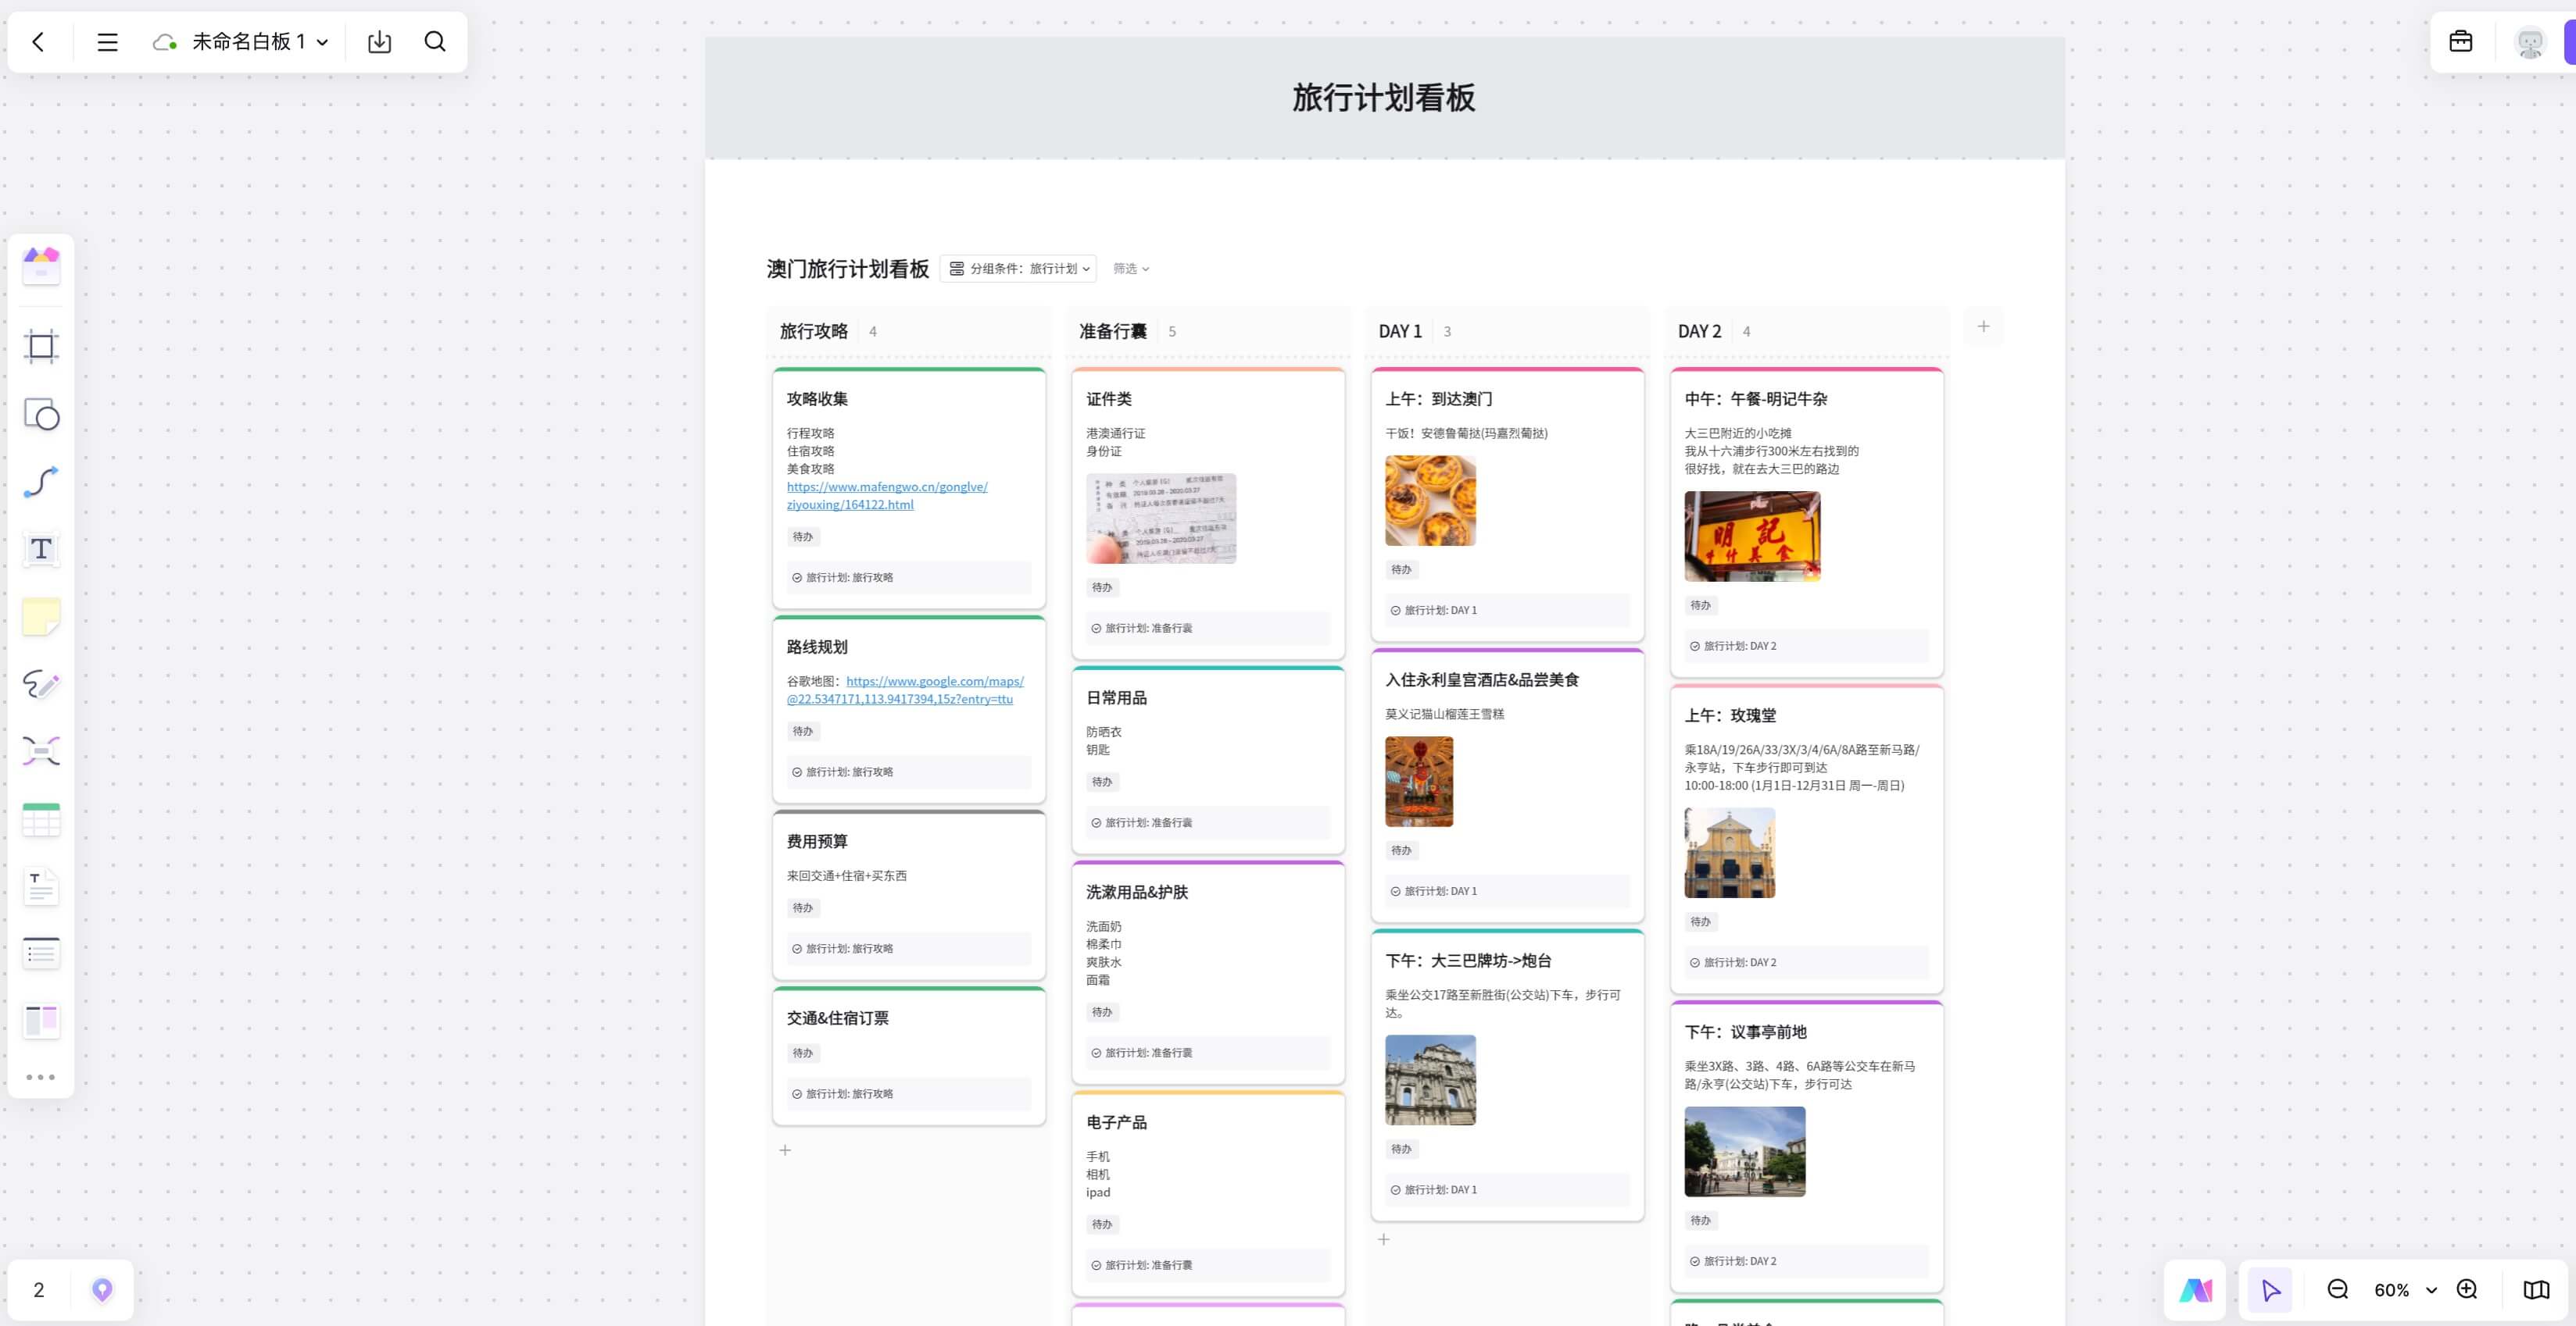Add a new kanban column with plus
Image resolution: width=2576 pixels, height=1326 pixels.
tap(1983, 326)
